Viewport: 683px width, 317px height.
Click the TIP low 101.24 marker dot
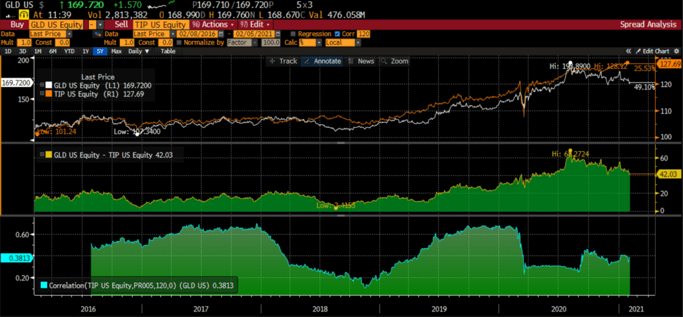pos(37,134)
